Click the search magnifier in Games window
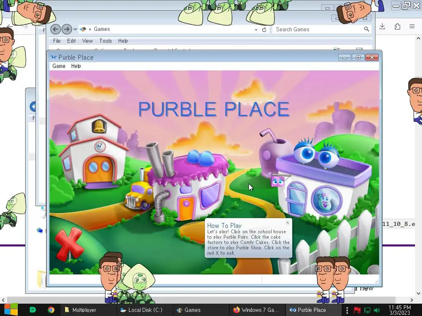 tap(366, 29)
